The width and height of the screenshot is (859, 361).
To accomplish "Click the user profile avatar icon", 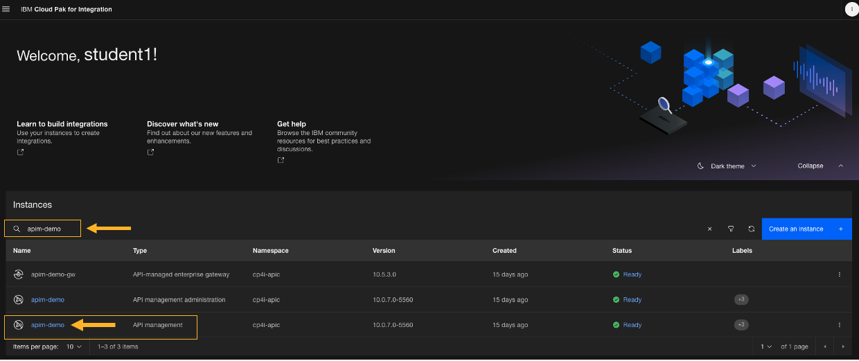I will point(851,9).
